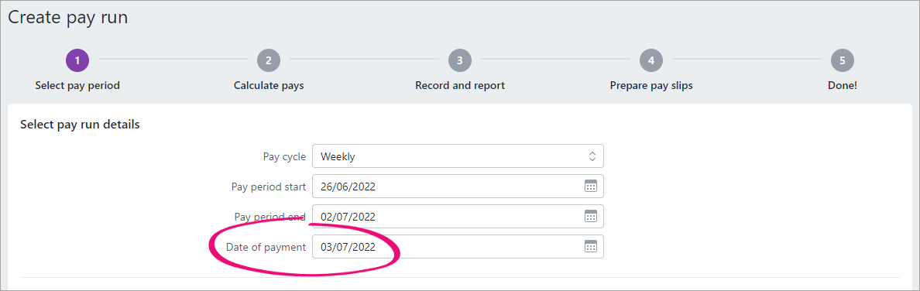Open the Pay cycle Weekly dropdown
The height and width of the screenshot is (291, 920).
pyautogui.click(x=458, y=156)
